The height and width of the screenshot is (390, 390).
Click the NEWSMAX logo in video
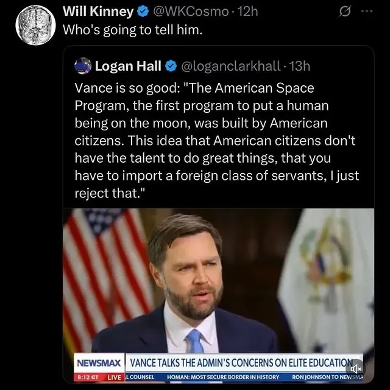99,363
